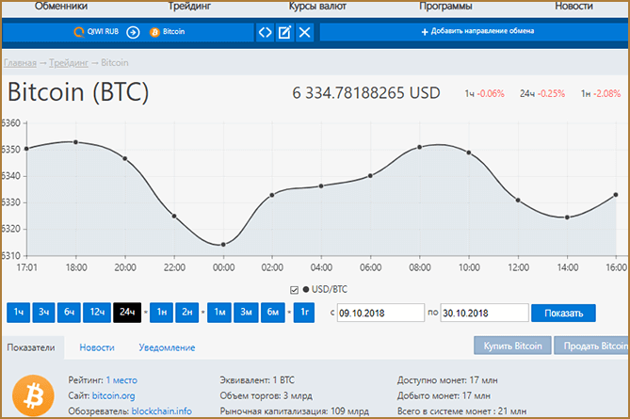Image resolution: width=630 pixels, height=419 pixels.
Task: Open the Трейдинг menu
Action: coord(189,6)
